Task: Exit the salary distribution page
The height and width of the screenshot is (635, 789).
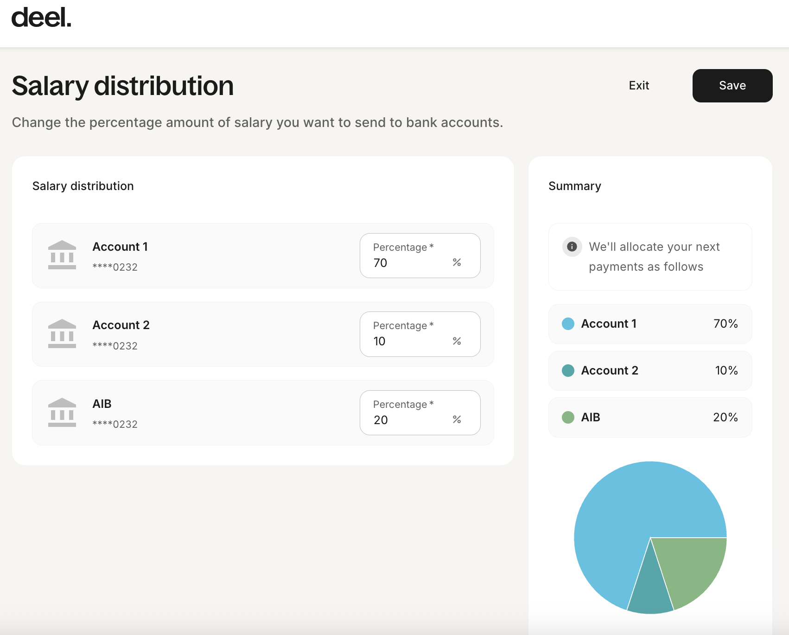Action: (x=639, y=86)
